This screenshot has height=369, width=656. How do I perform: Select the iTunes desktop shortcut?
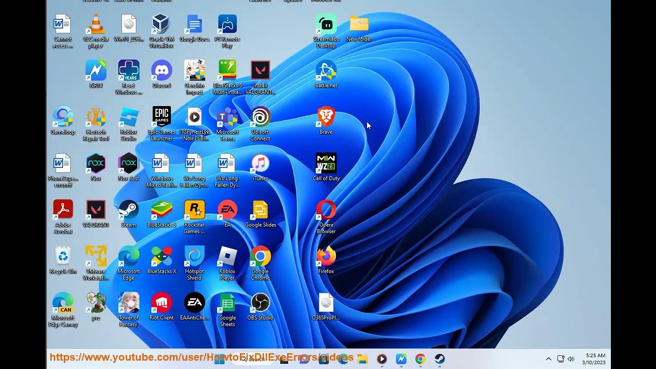point(260,168)
